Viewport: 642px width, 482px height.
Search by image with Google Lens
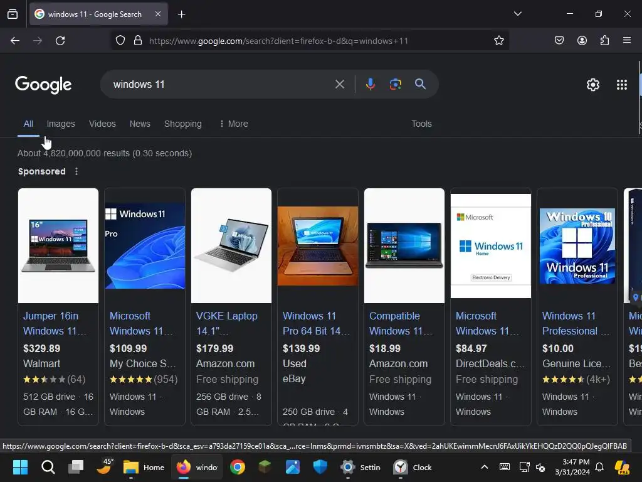[395, 85]
